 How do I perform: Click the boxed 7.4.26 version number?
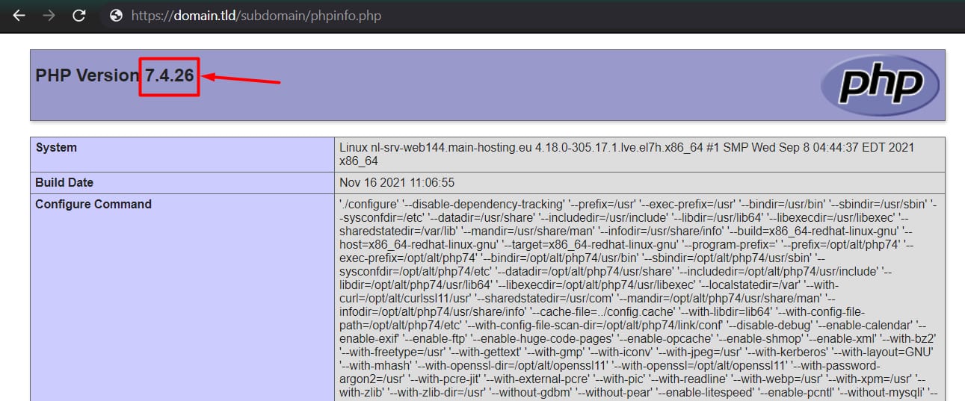click(x=169, y=75)
